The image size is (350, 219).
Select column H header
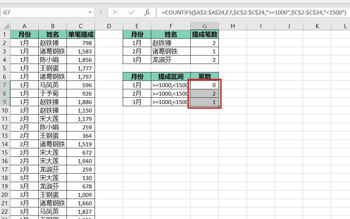(233, 26)
